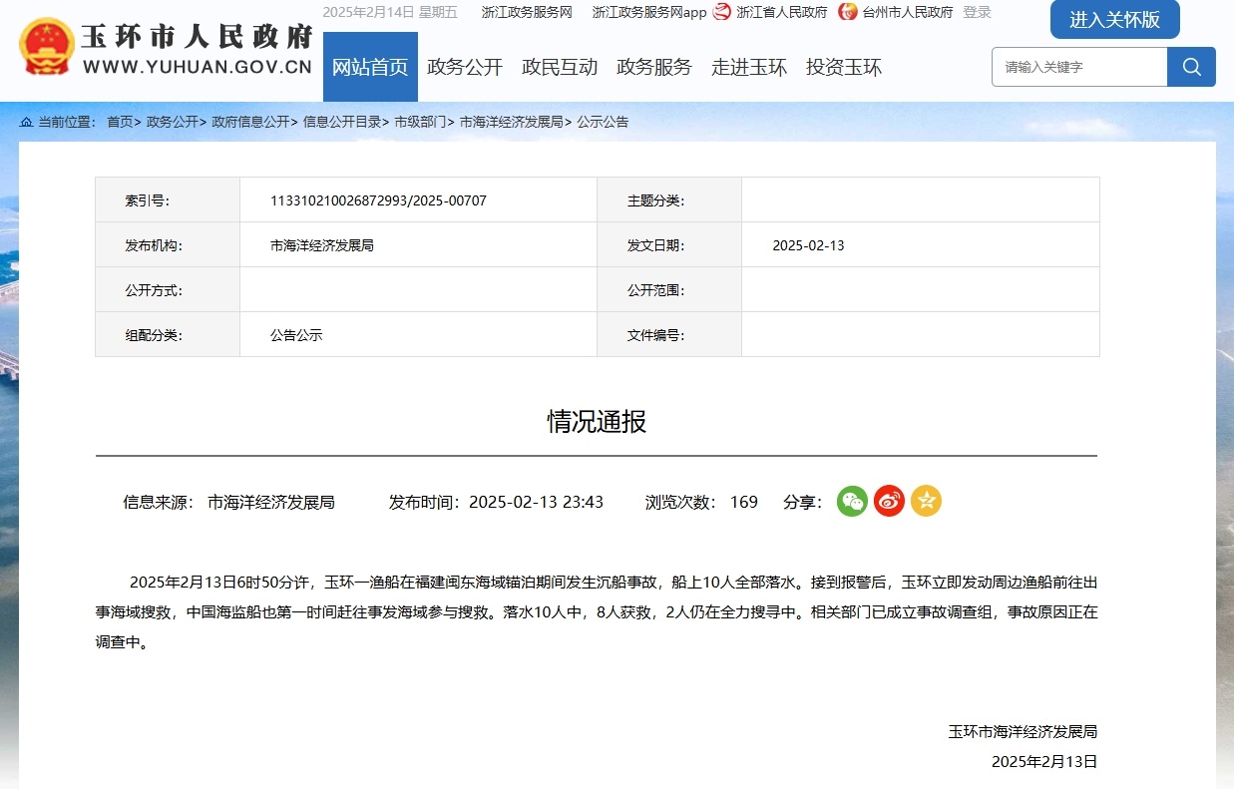
Task: Share the notice via WeChat icon
Action: click(x=851, y=501)
